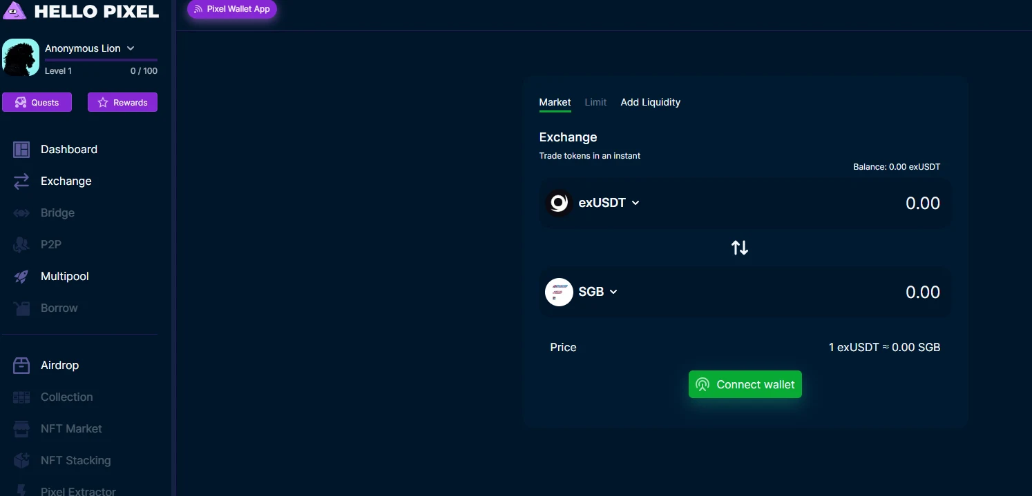The image size is (1032, 496).
Task: Switch to the Limit tab
Action: point(595,102)
